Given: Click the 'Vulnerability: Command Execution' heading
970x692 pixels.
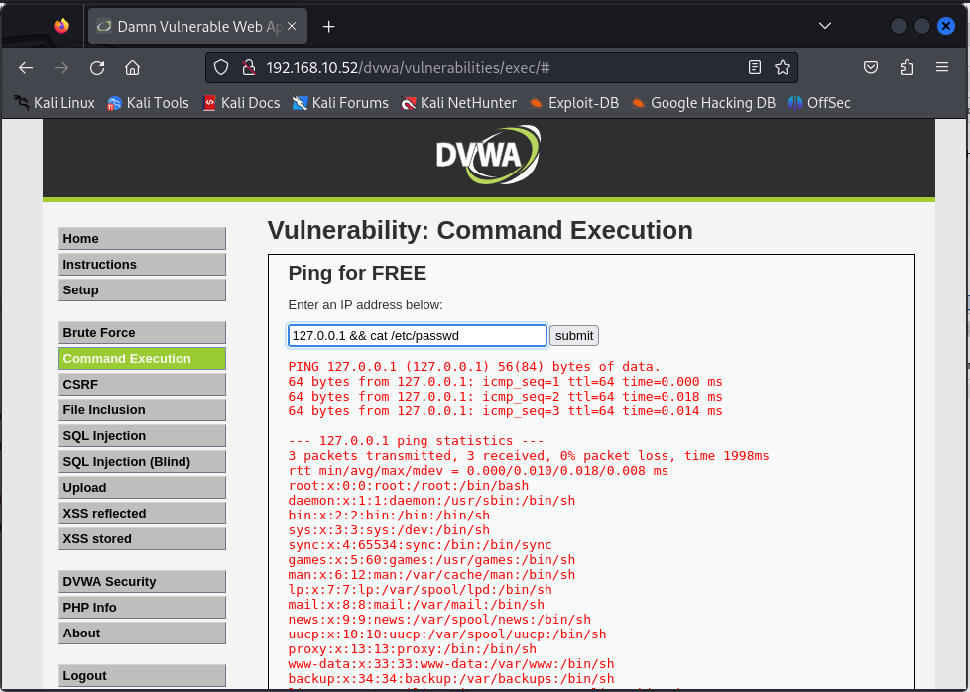Looking at the screenshot, I should pos(480,230).
